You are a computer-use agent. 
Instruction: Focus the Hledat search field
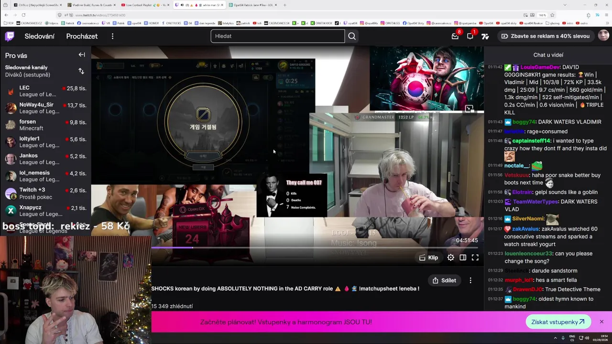click(x=277, y=36)
